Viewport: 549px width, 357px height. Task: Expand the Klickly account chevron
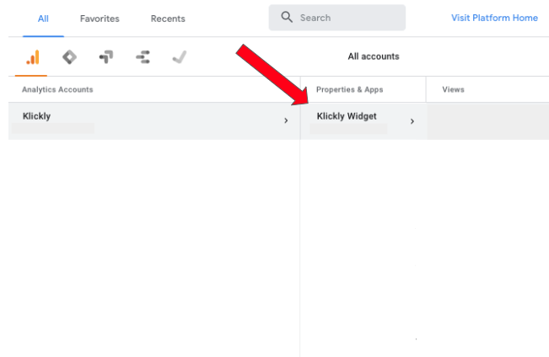point(286,120)
